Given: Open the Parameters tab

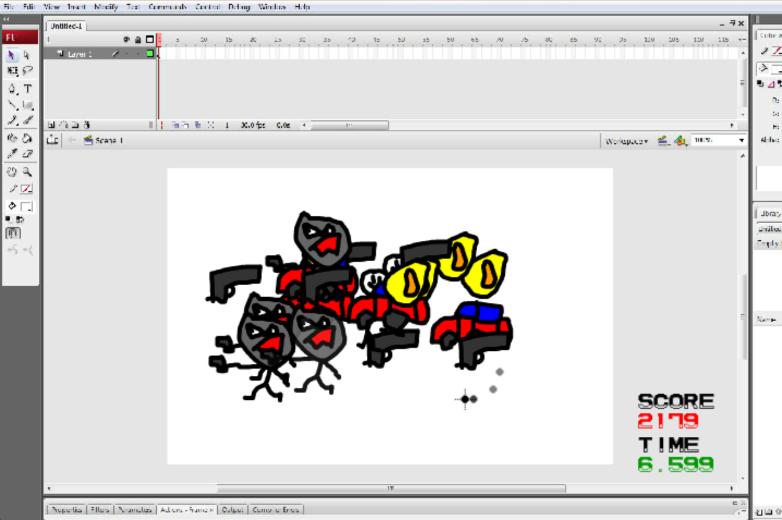Looking at the screenshot, I should (x=135, y=510).
